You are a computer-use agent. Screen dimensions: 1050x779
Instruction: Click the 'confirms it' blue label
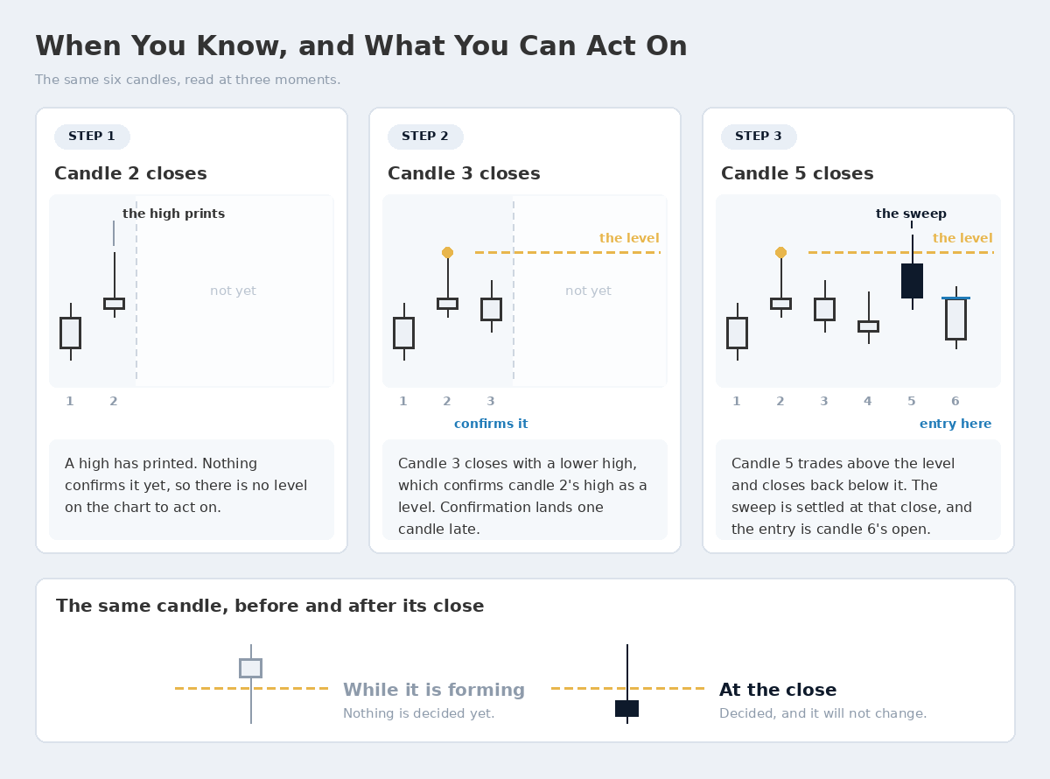pyautogui.click(x=491, y=424)
